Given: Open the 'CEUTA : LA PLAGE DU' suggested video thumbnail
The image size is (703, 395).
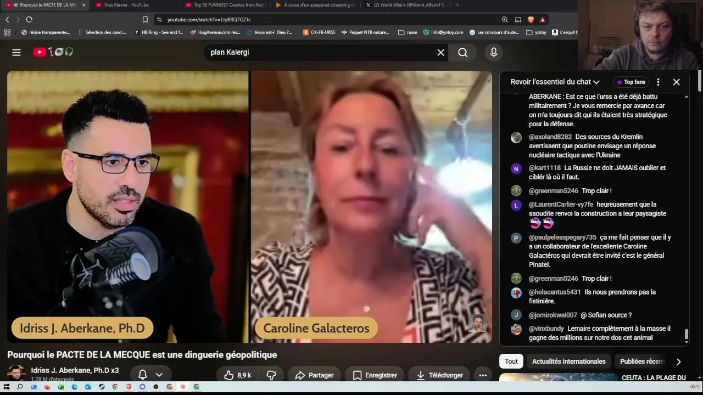Looking at the screenshot, I should point(559,377).
